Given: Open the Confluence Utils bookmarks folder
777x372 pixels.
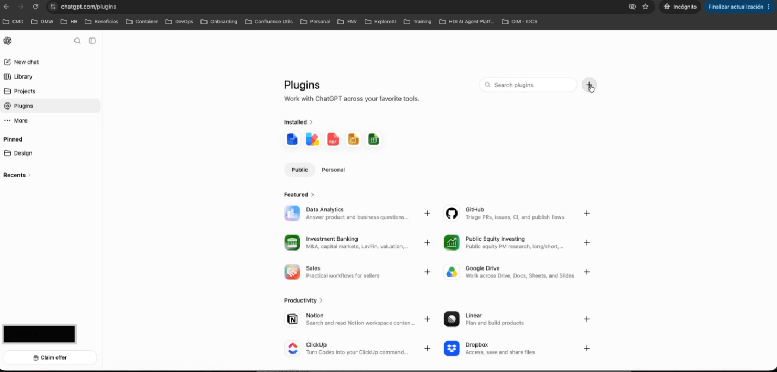Looking at the screenshot, I should click(x=269, y=22).
